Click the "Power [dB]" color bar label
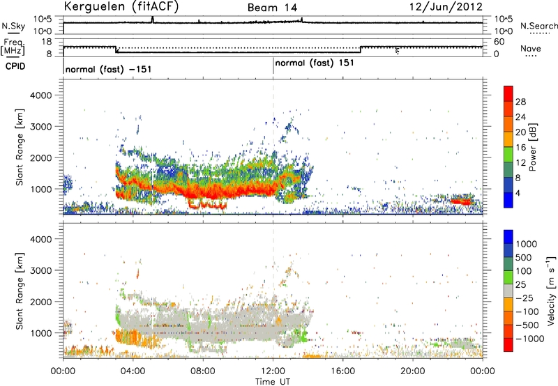The width and height of the screenshot is (558, 386). pos(532,147)
